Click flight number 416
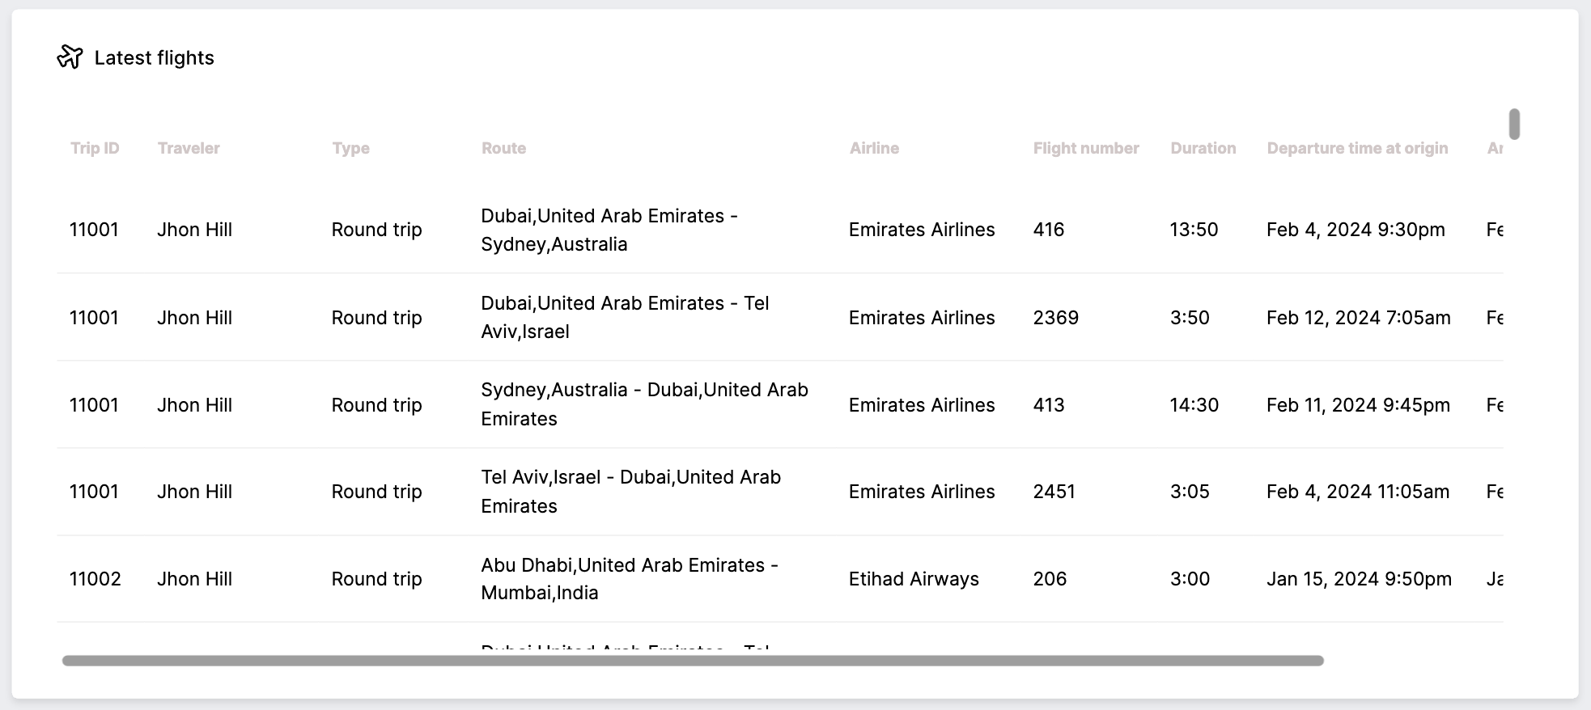 (1049, 230)
